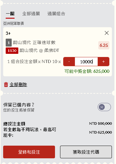116x164 pixels.
Task: Click the 獲取投注代碼 button
Action: tap(86, 152)
